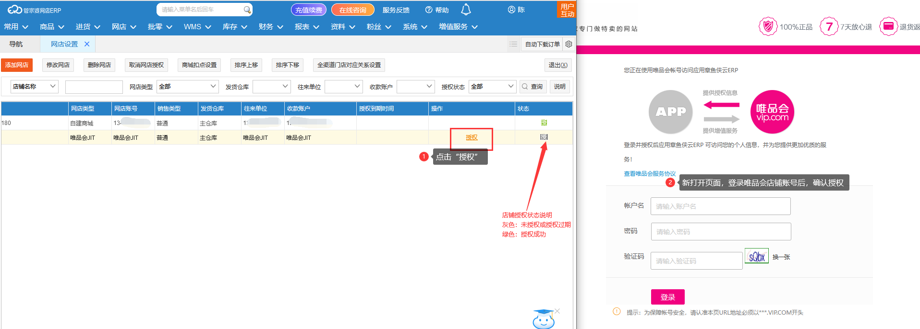This screenshot has height=329, width=920.
Task: Click the magnifier icon in menu search box
Action: pos(247,10)
